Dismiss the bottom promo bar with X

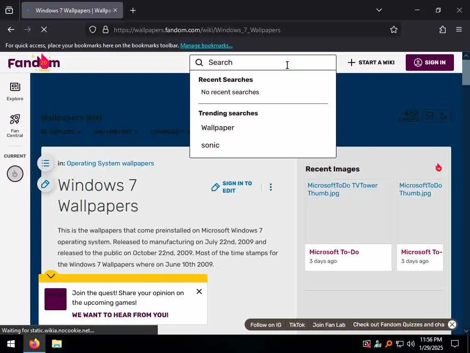pos(452,325)
